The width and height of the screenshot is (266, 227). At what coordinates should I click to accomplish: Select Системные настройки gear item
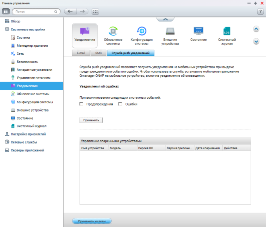click(25, 29)
